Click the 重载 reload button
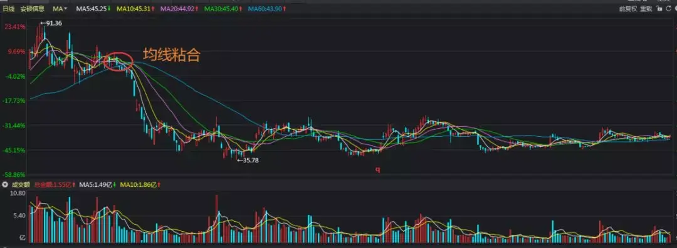677x248 pixels. [x=646, y=9]
